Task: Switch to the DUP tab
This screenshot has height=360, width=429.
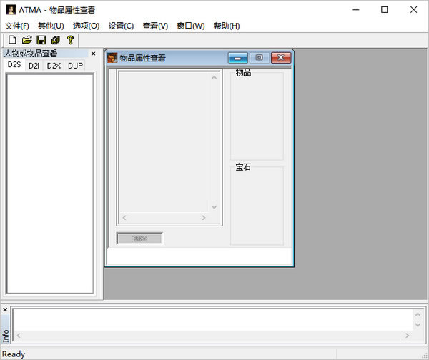Action: click(x=75, y=66)
